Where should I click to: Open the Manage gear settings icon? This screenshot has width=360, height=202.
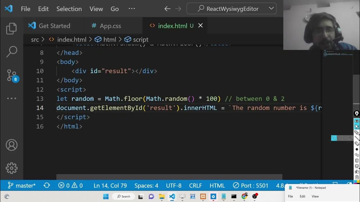12,168
